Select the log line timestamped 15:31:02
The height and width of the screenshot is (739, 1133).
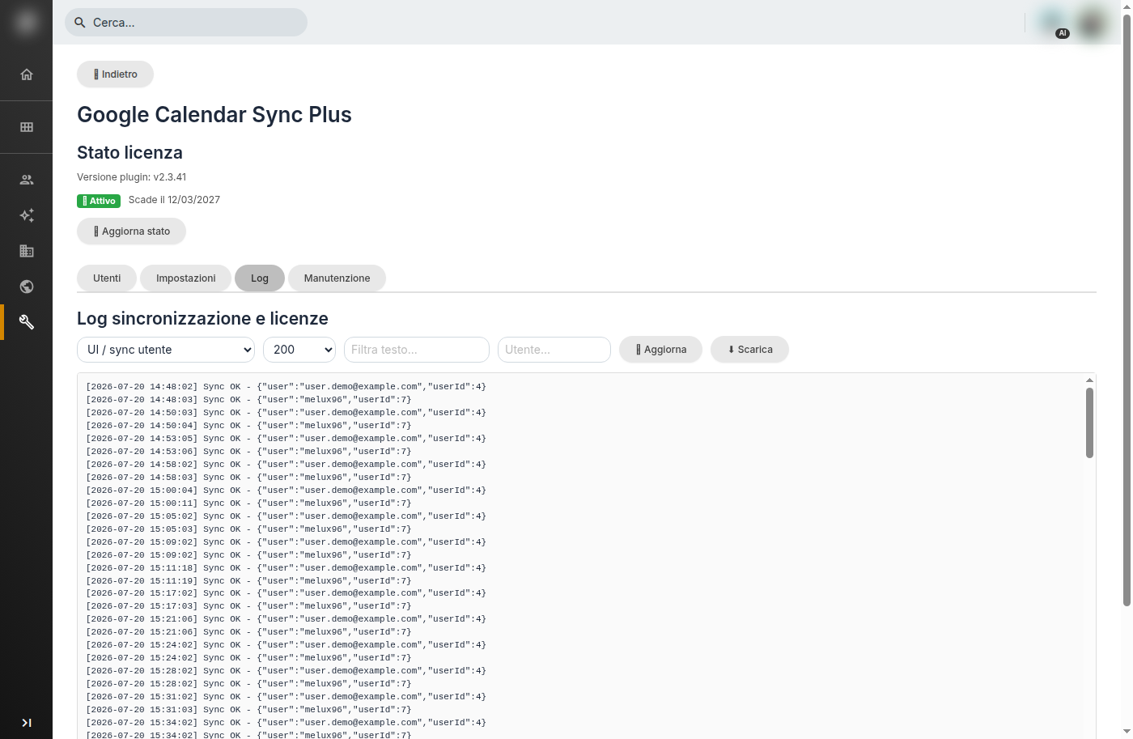click(286, 697)
